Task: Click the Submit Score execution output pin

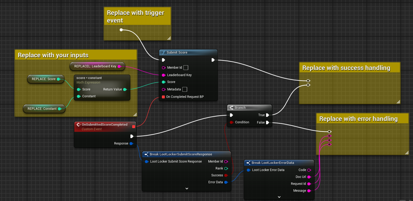Action: [213, 60]
